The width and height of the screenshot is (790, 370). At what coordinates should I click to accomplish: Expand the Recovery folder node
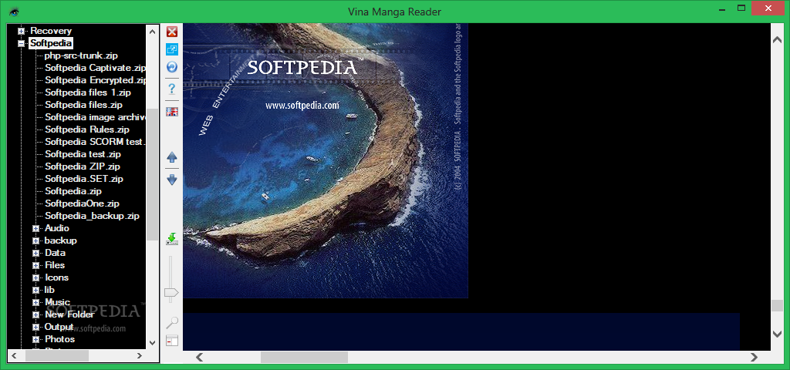point(21,31)
